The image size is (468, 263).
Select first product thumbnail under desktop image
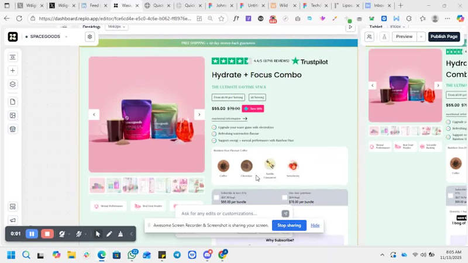97,185
